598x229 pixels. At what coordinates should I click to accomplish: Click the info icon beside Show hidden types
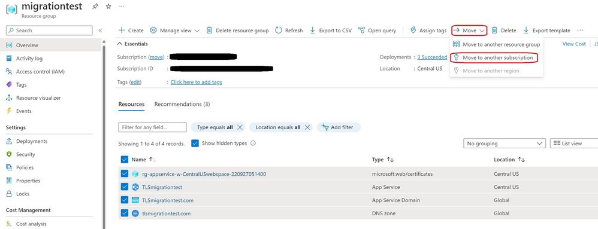coord(253,143)
